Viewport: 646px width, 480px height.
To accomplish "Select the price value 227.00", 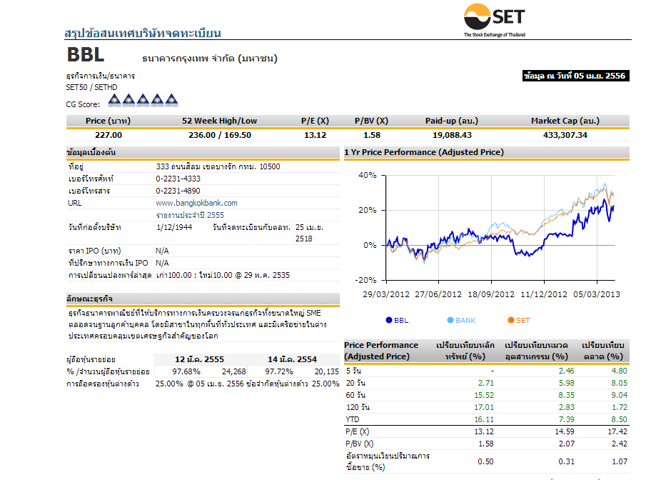I will pos(108,135).
